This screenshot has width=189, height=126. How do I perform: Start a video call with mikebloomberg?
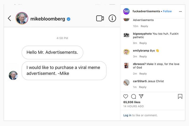coord(100,18)
